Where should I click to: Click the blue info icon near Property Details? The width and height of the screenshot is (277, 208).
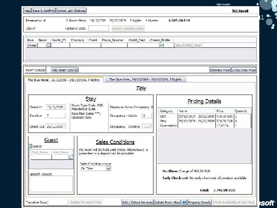[x=185, y=202]
